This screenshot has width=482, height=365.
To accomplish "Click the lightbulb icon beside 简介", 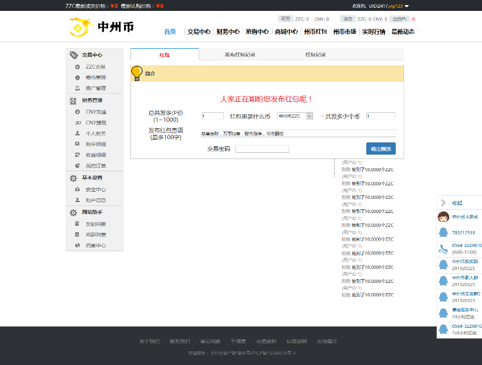I will 137,73.
